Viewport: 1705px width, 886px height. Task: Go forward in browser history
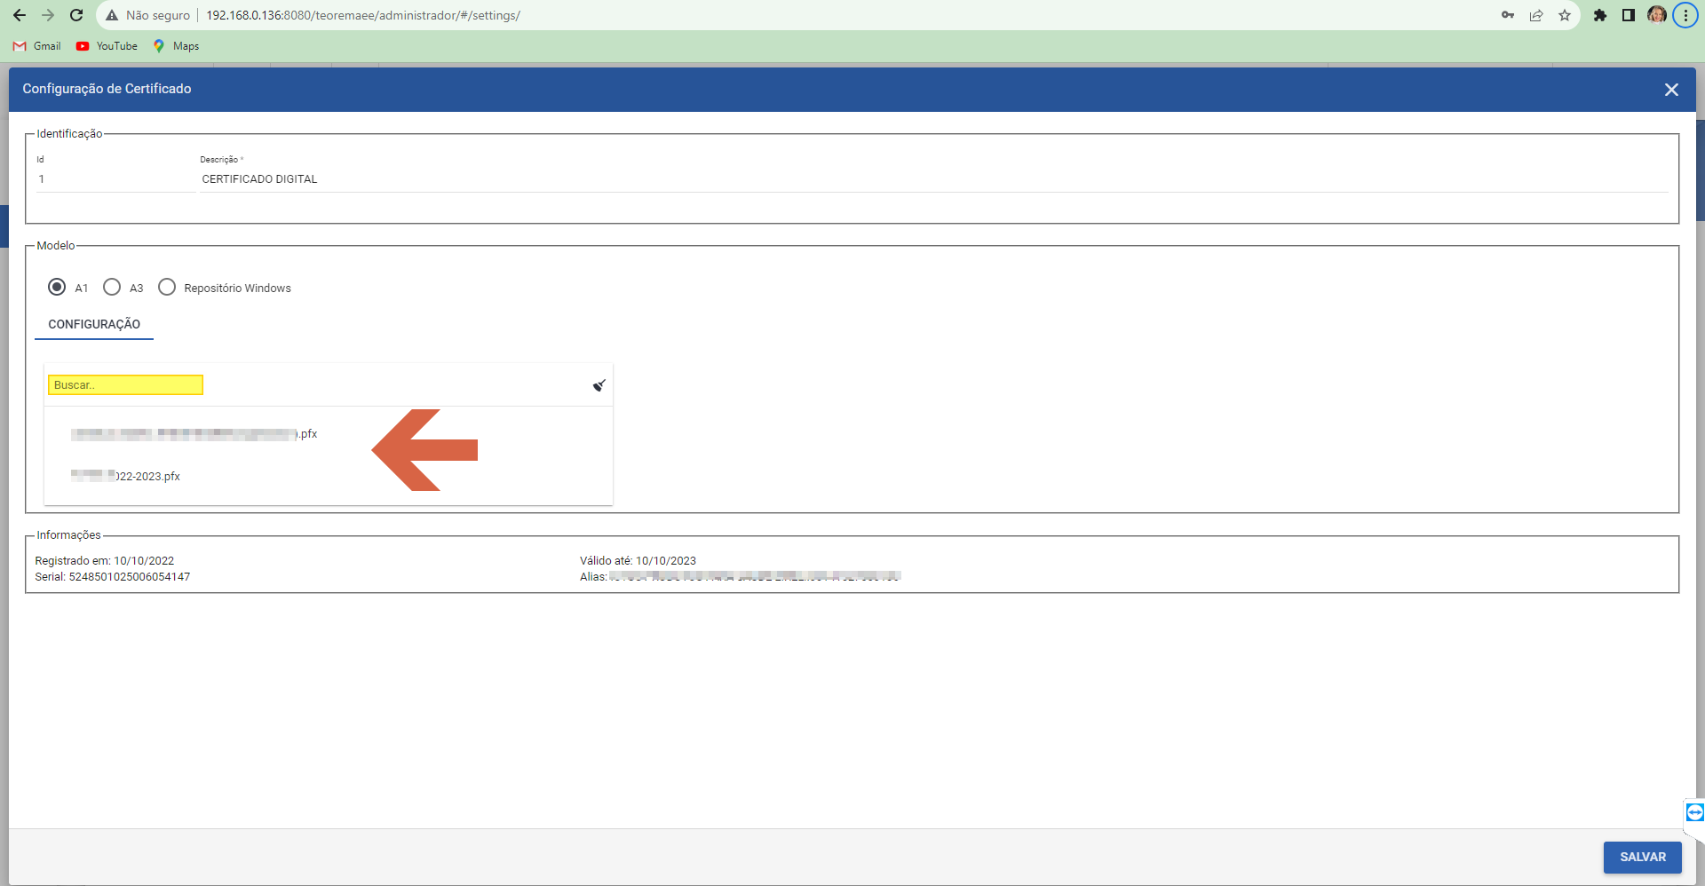click(x=48, y=15)
